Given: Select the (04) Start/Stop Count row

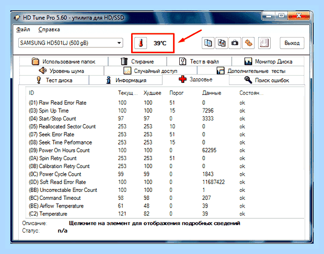Looking at the screenshot, I should [x=165, y=118].
